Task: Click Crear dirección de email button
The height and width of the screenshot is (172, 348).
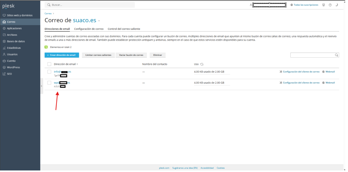Action: click(x=62, y=55)
